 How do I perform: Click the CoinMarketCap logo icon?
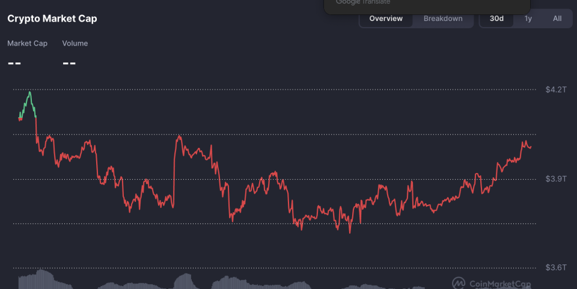tap(459, 282)
